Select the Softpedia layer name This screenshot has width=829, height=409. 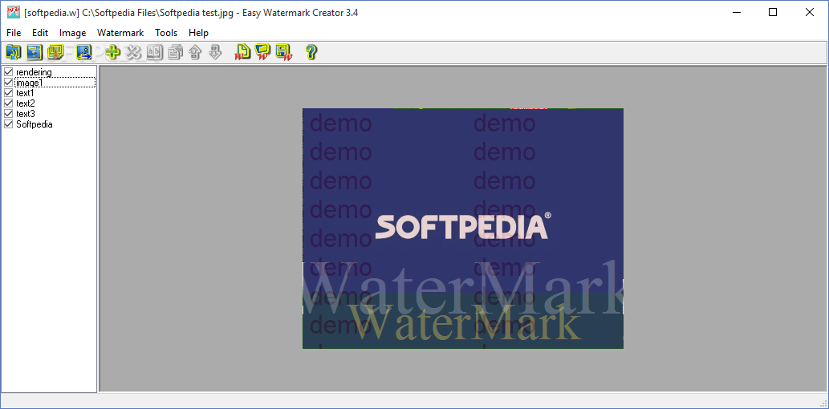[x=35, y=124]
